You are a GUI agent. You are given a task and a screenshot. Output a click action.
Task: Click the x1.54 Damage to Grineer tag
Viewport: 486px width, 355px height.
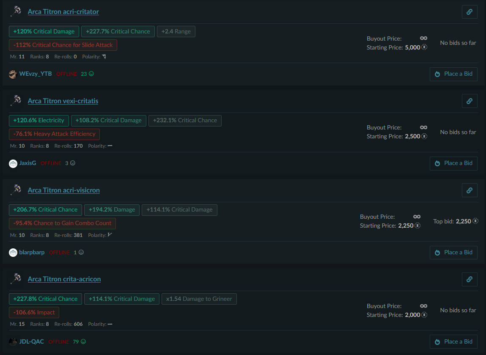coord(199,299)
